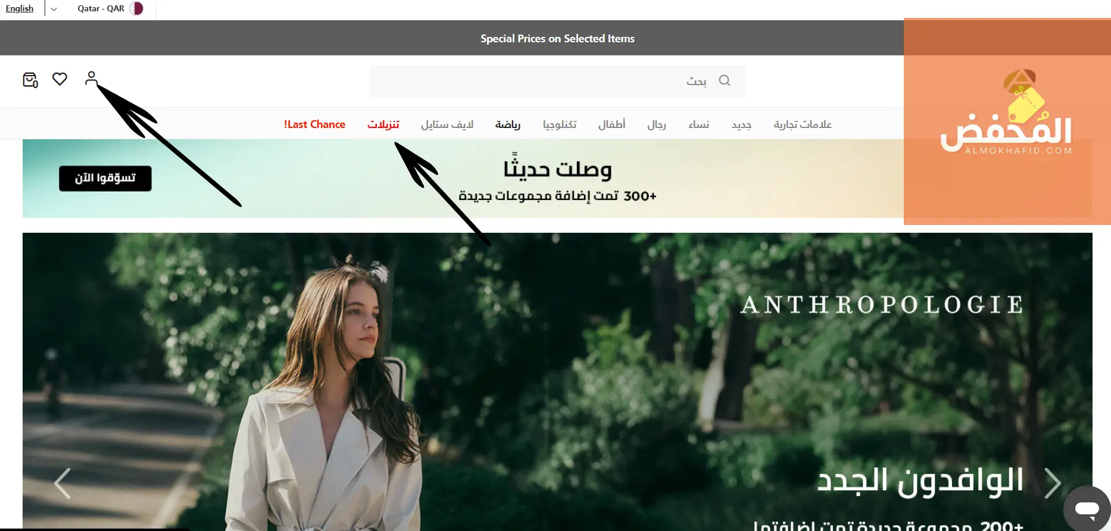Open the تكنلوجيا technology menu
Viewport: 1111px width, 531px height.
tap(560, 124)
